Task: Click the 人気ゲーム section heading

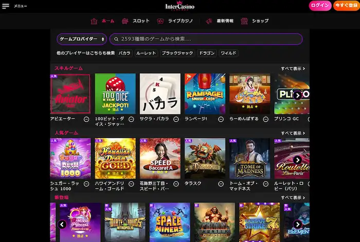Action: 66,133
